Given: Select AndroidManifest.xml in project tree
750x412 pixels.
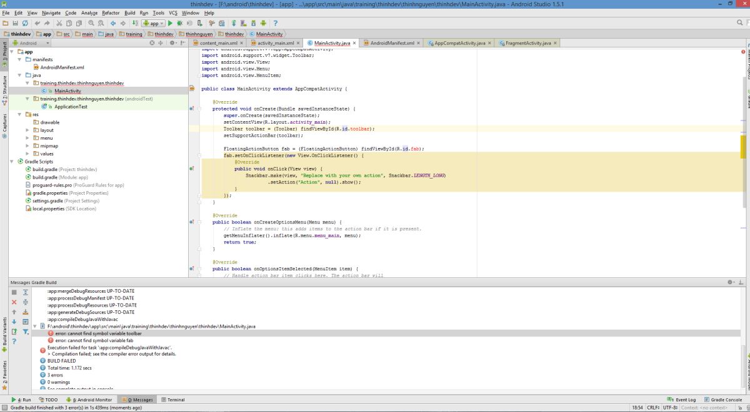Looking at the screenshot, I should coord(62,67).
